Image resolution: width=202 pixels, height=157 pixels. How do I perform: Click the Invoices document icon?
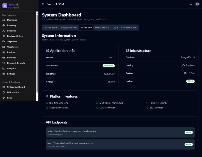[x=4, y=52]
